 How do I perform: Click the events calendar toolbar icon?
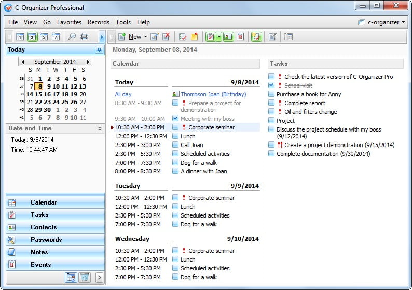[x=240, y=37]
